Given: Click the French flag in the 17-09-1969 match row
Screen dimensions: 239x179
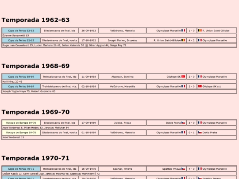Looking at the screenshot, I should pyautogui.click(x=200, y=123).
